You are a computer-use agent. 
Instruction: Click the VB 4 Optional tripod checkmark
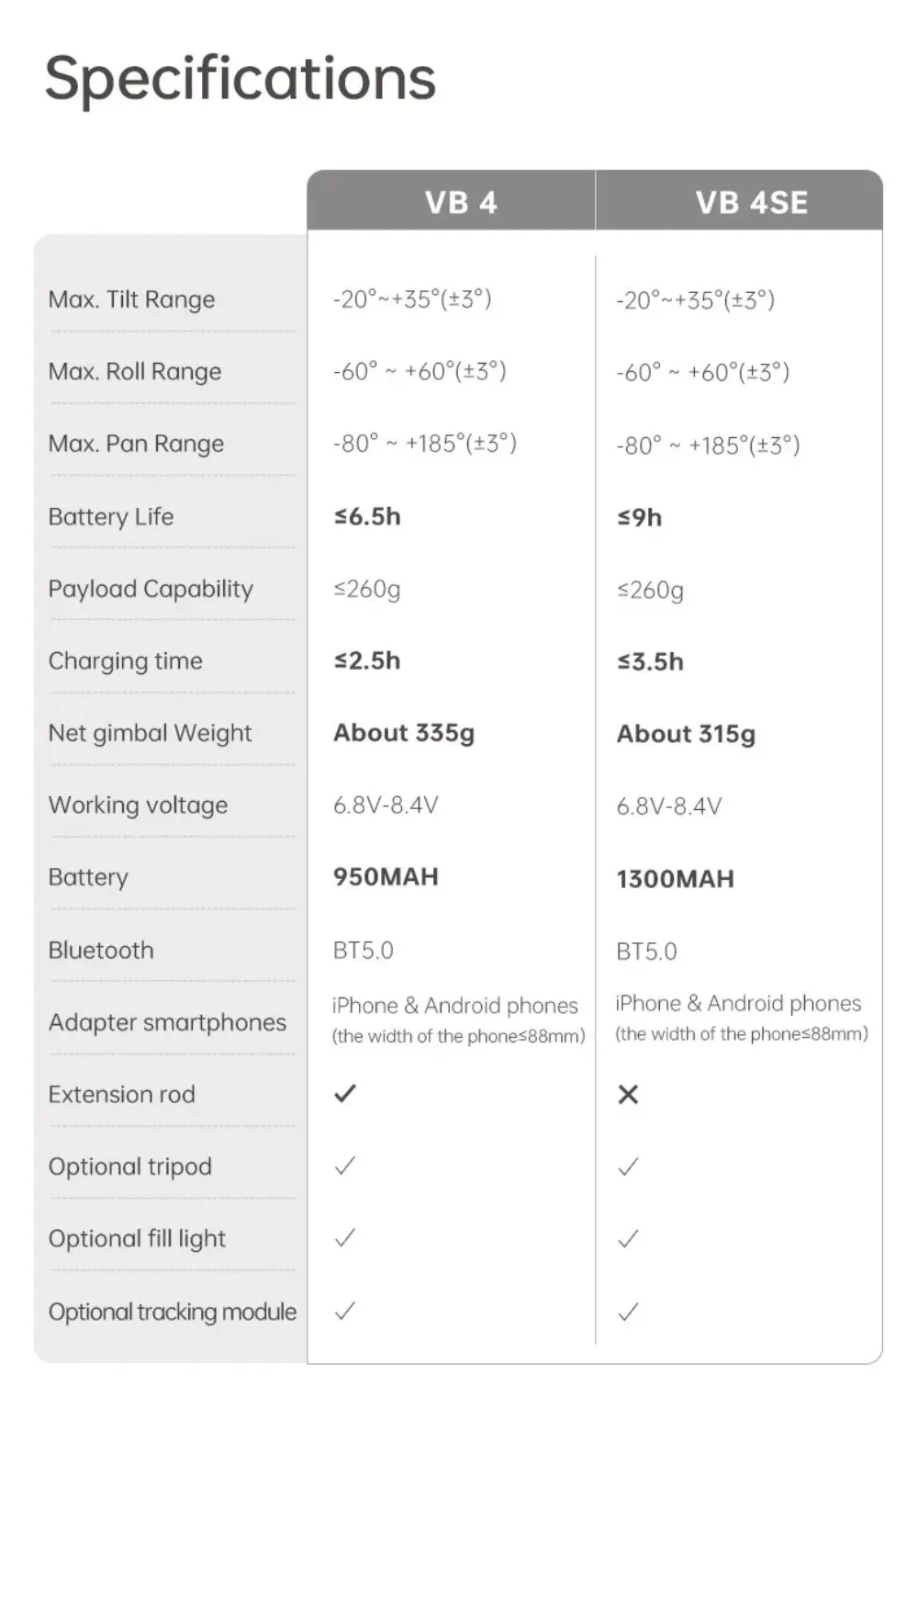[x=345, y=1166]
